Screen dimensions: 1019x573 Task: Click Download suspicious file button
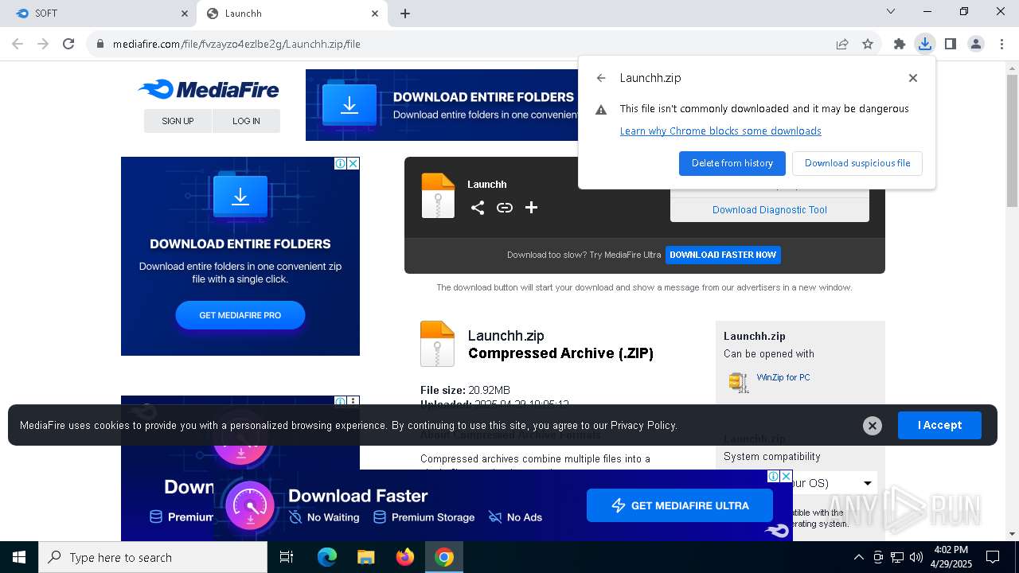tap(857, 163)
